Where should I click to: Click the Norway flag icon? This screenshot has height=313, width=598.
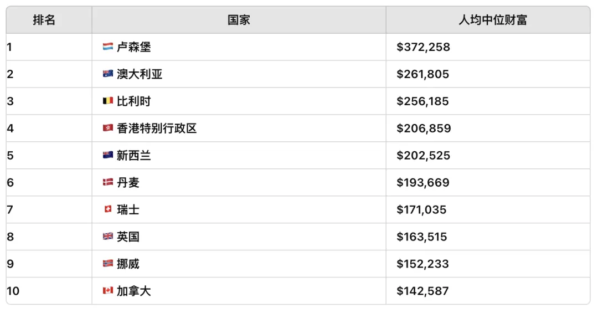(x=108, y=263)
